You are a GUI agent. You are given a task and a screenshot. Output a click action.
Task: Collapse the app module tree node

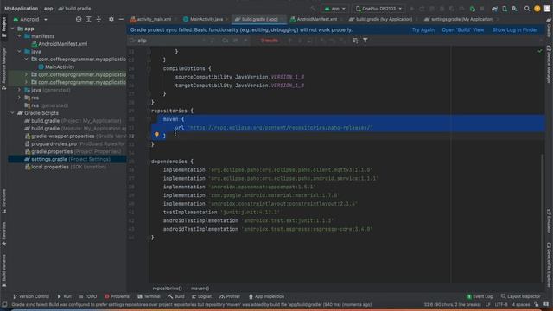coord(13,29)
